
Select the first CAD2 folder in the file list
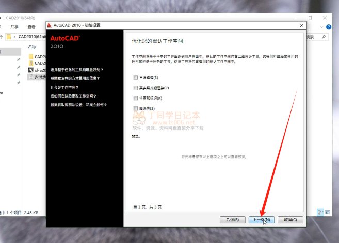point(37,57)
